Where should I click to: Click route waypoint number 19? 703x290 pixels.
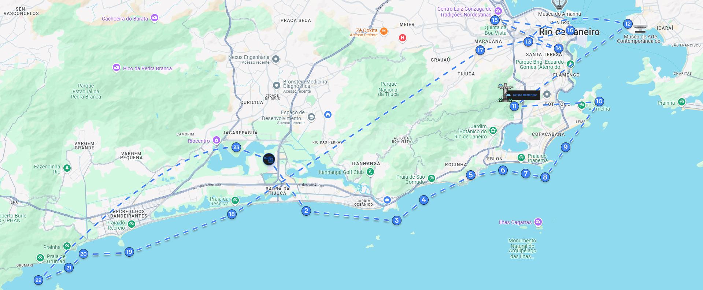(129, 252)
